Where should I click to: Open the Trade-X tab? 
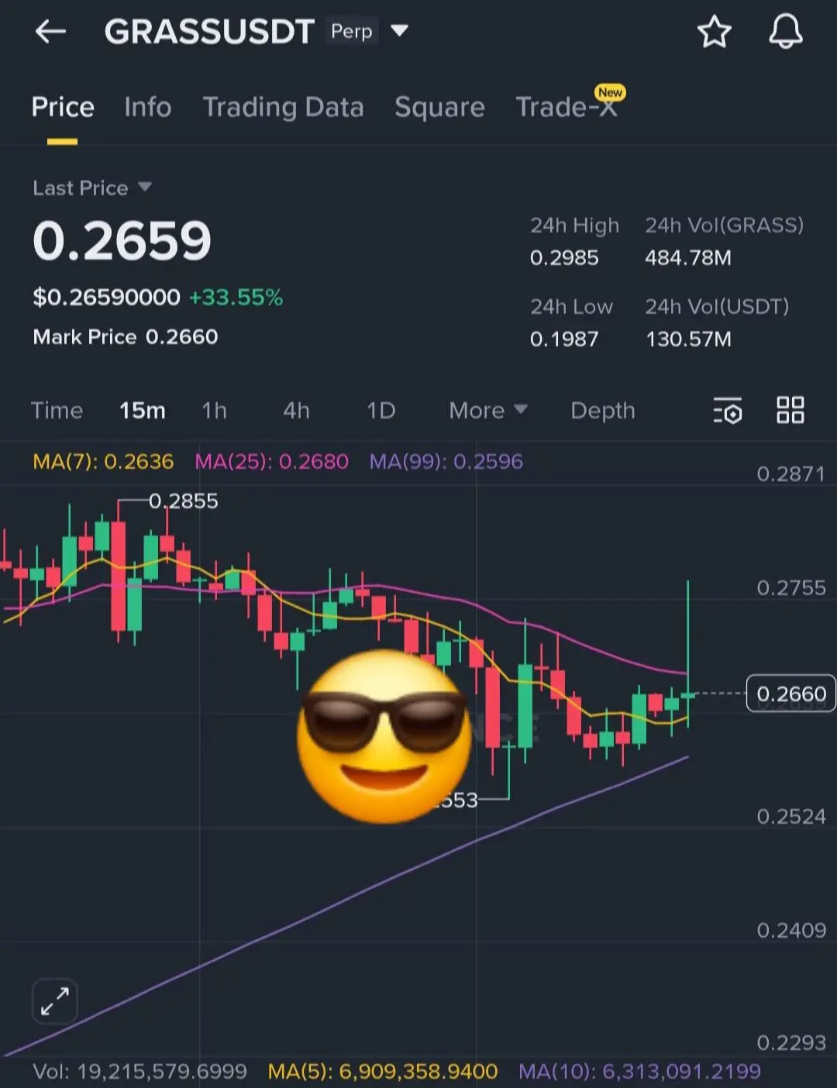567,106
